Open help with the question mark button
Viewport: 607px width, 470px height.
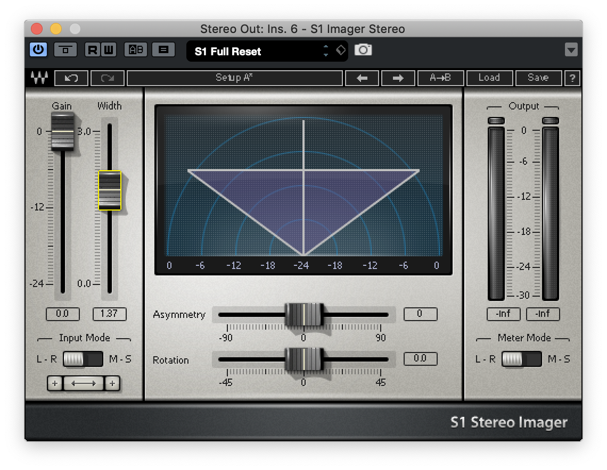tap(572, 78)
